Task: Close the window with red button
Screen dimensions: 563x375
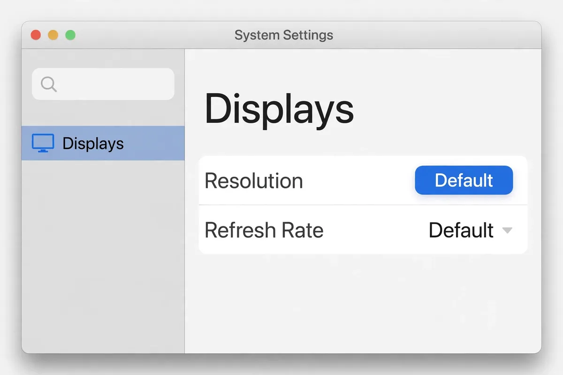Action: click(36, 35)
